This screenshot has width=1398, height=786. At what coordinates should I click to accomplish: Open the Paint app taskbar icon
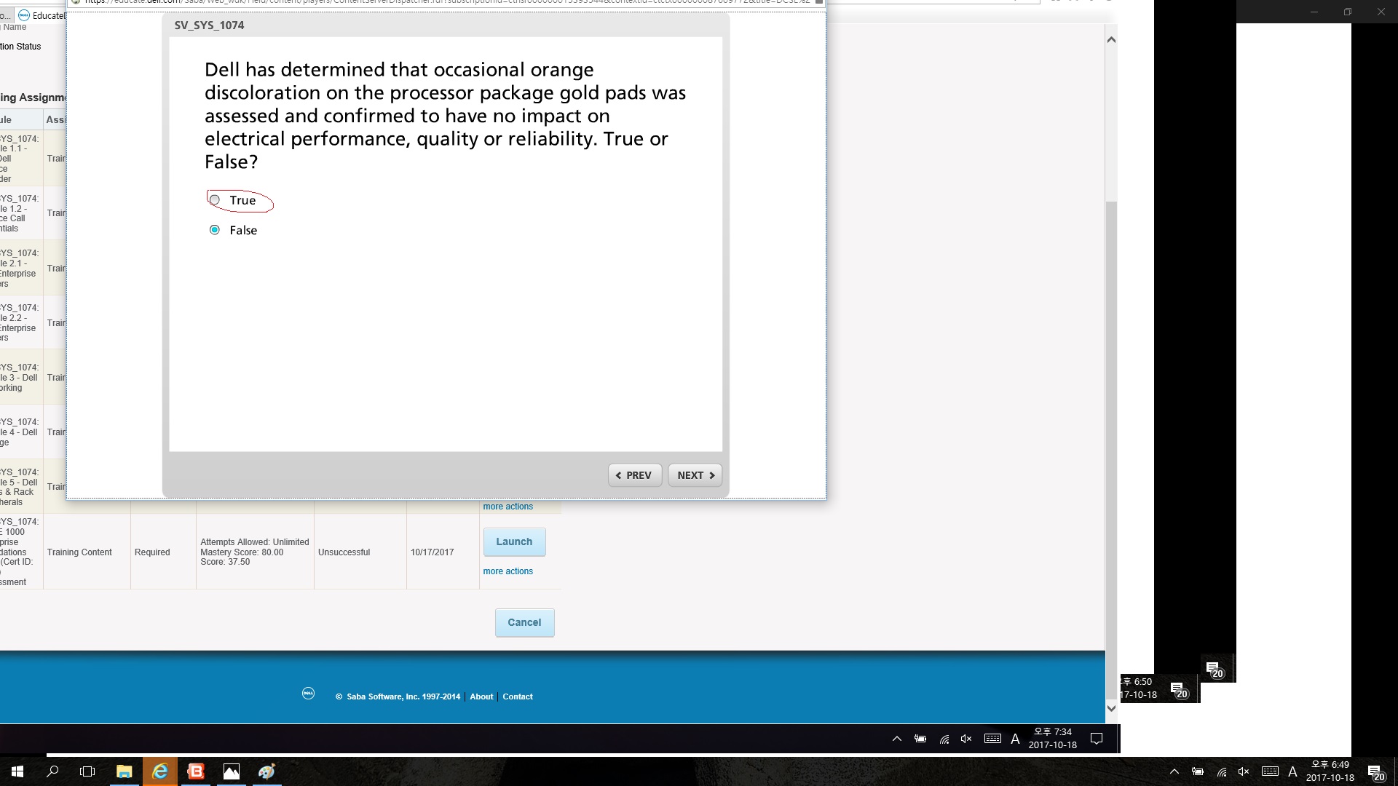click(x=266, y=771)
